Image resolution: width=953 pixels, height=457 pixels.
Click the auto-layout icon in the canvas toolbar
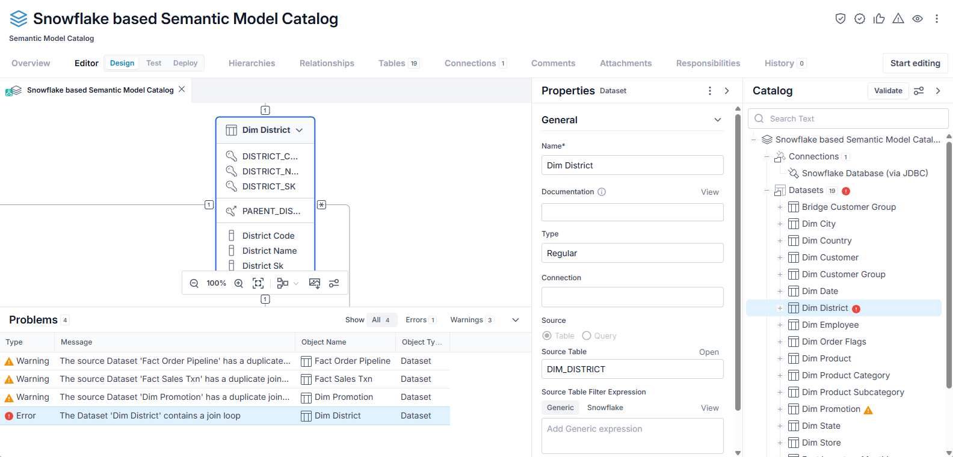(282, 283)
